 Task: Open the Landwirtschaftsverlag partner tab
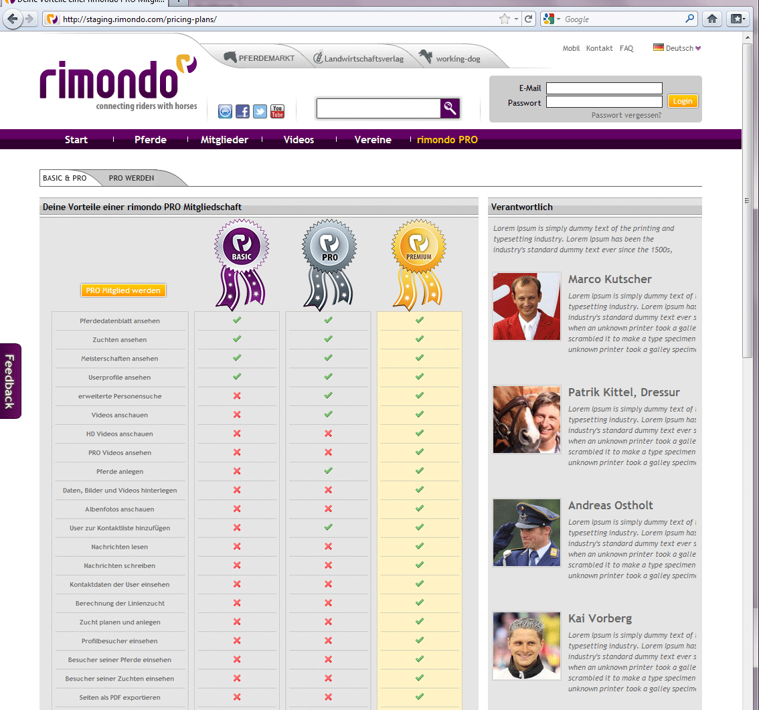click(358, 58)
